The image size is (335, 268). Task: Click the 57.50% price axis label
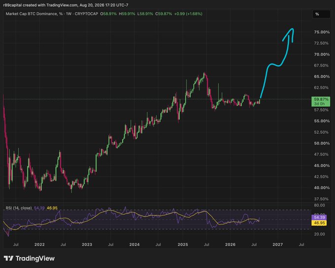coord(321,110)
